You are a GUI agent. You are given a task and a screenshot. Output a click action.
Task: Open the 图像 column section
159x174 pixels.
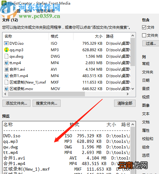pos(146,105)
